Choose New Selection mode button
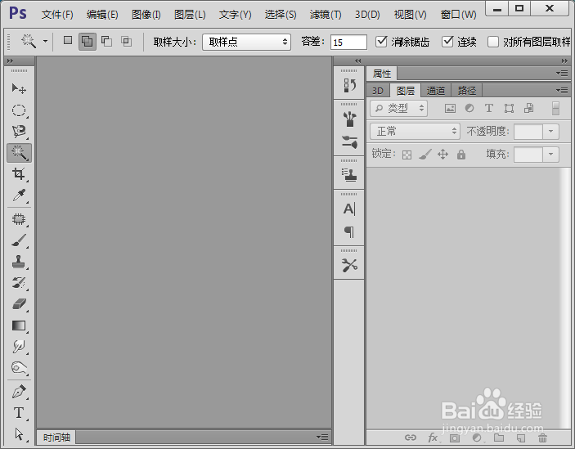This screenshot has width=575, height=449. 68,40
